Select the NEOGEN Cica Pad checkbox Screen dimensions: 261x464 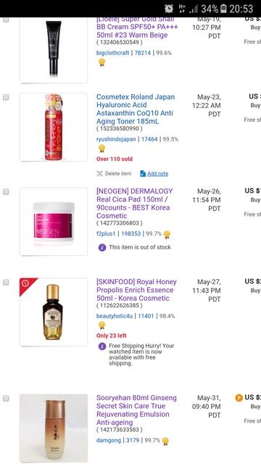point(6,191)
